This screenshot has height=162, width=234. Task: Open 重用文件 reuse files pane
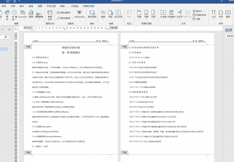click(x=50, y=15)
